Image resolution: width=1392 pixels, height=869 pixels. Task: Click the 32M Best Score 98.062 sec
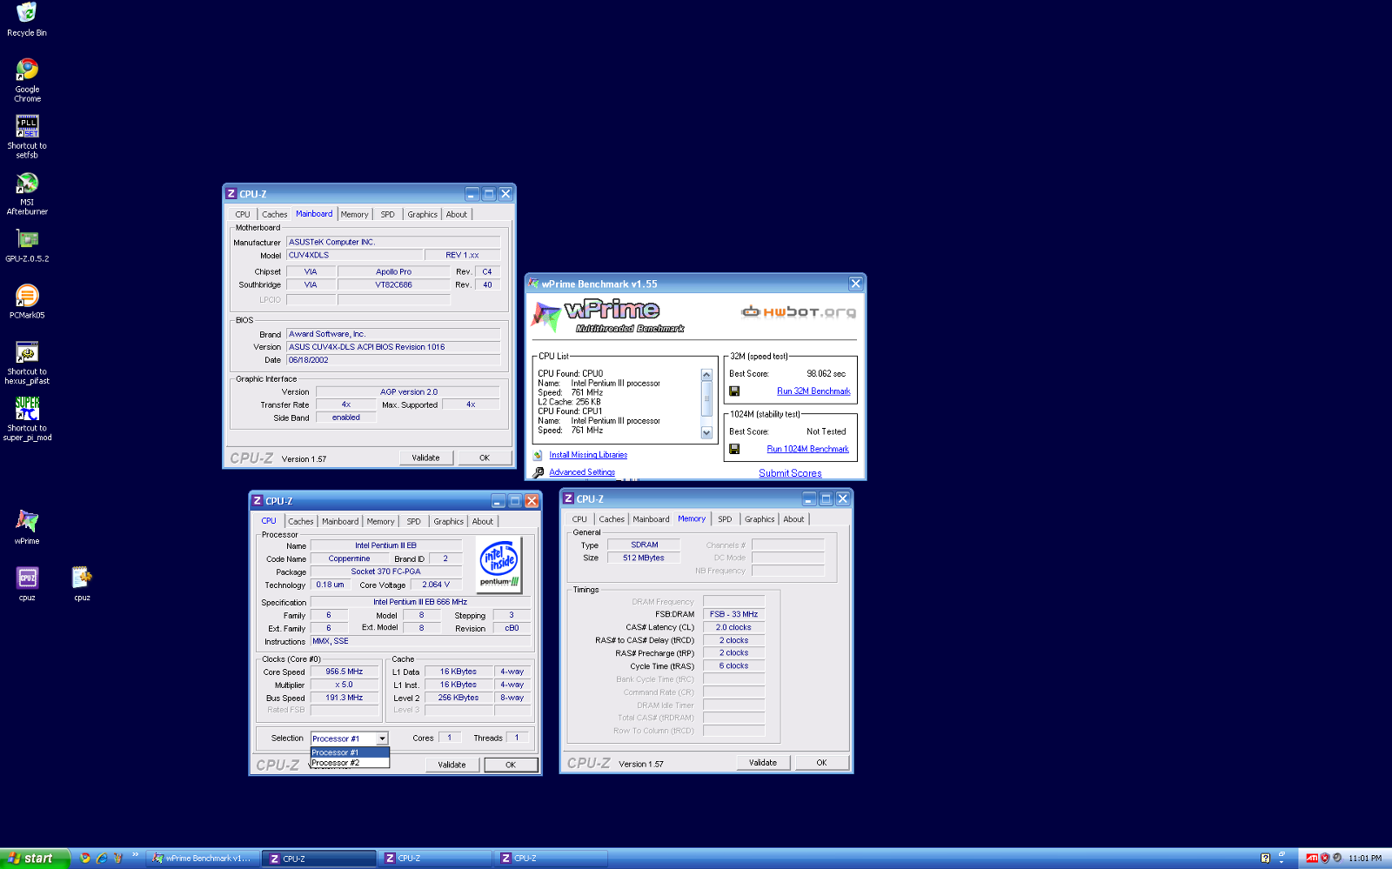826,374
